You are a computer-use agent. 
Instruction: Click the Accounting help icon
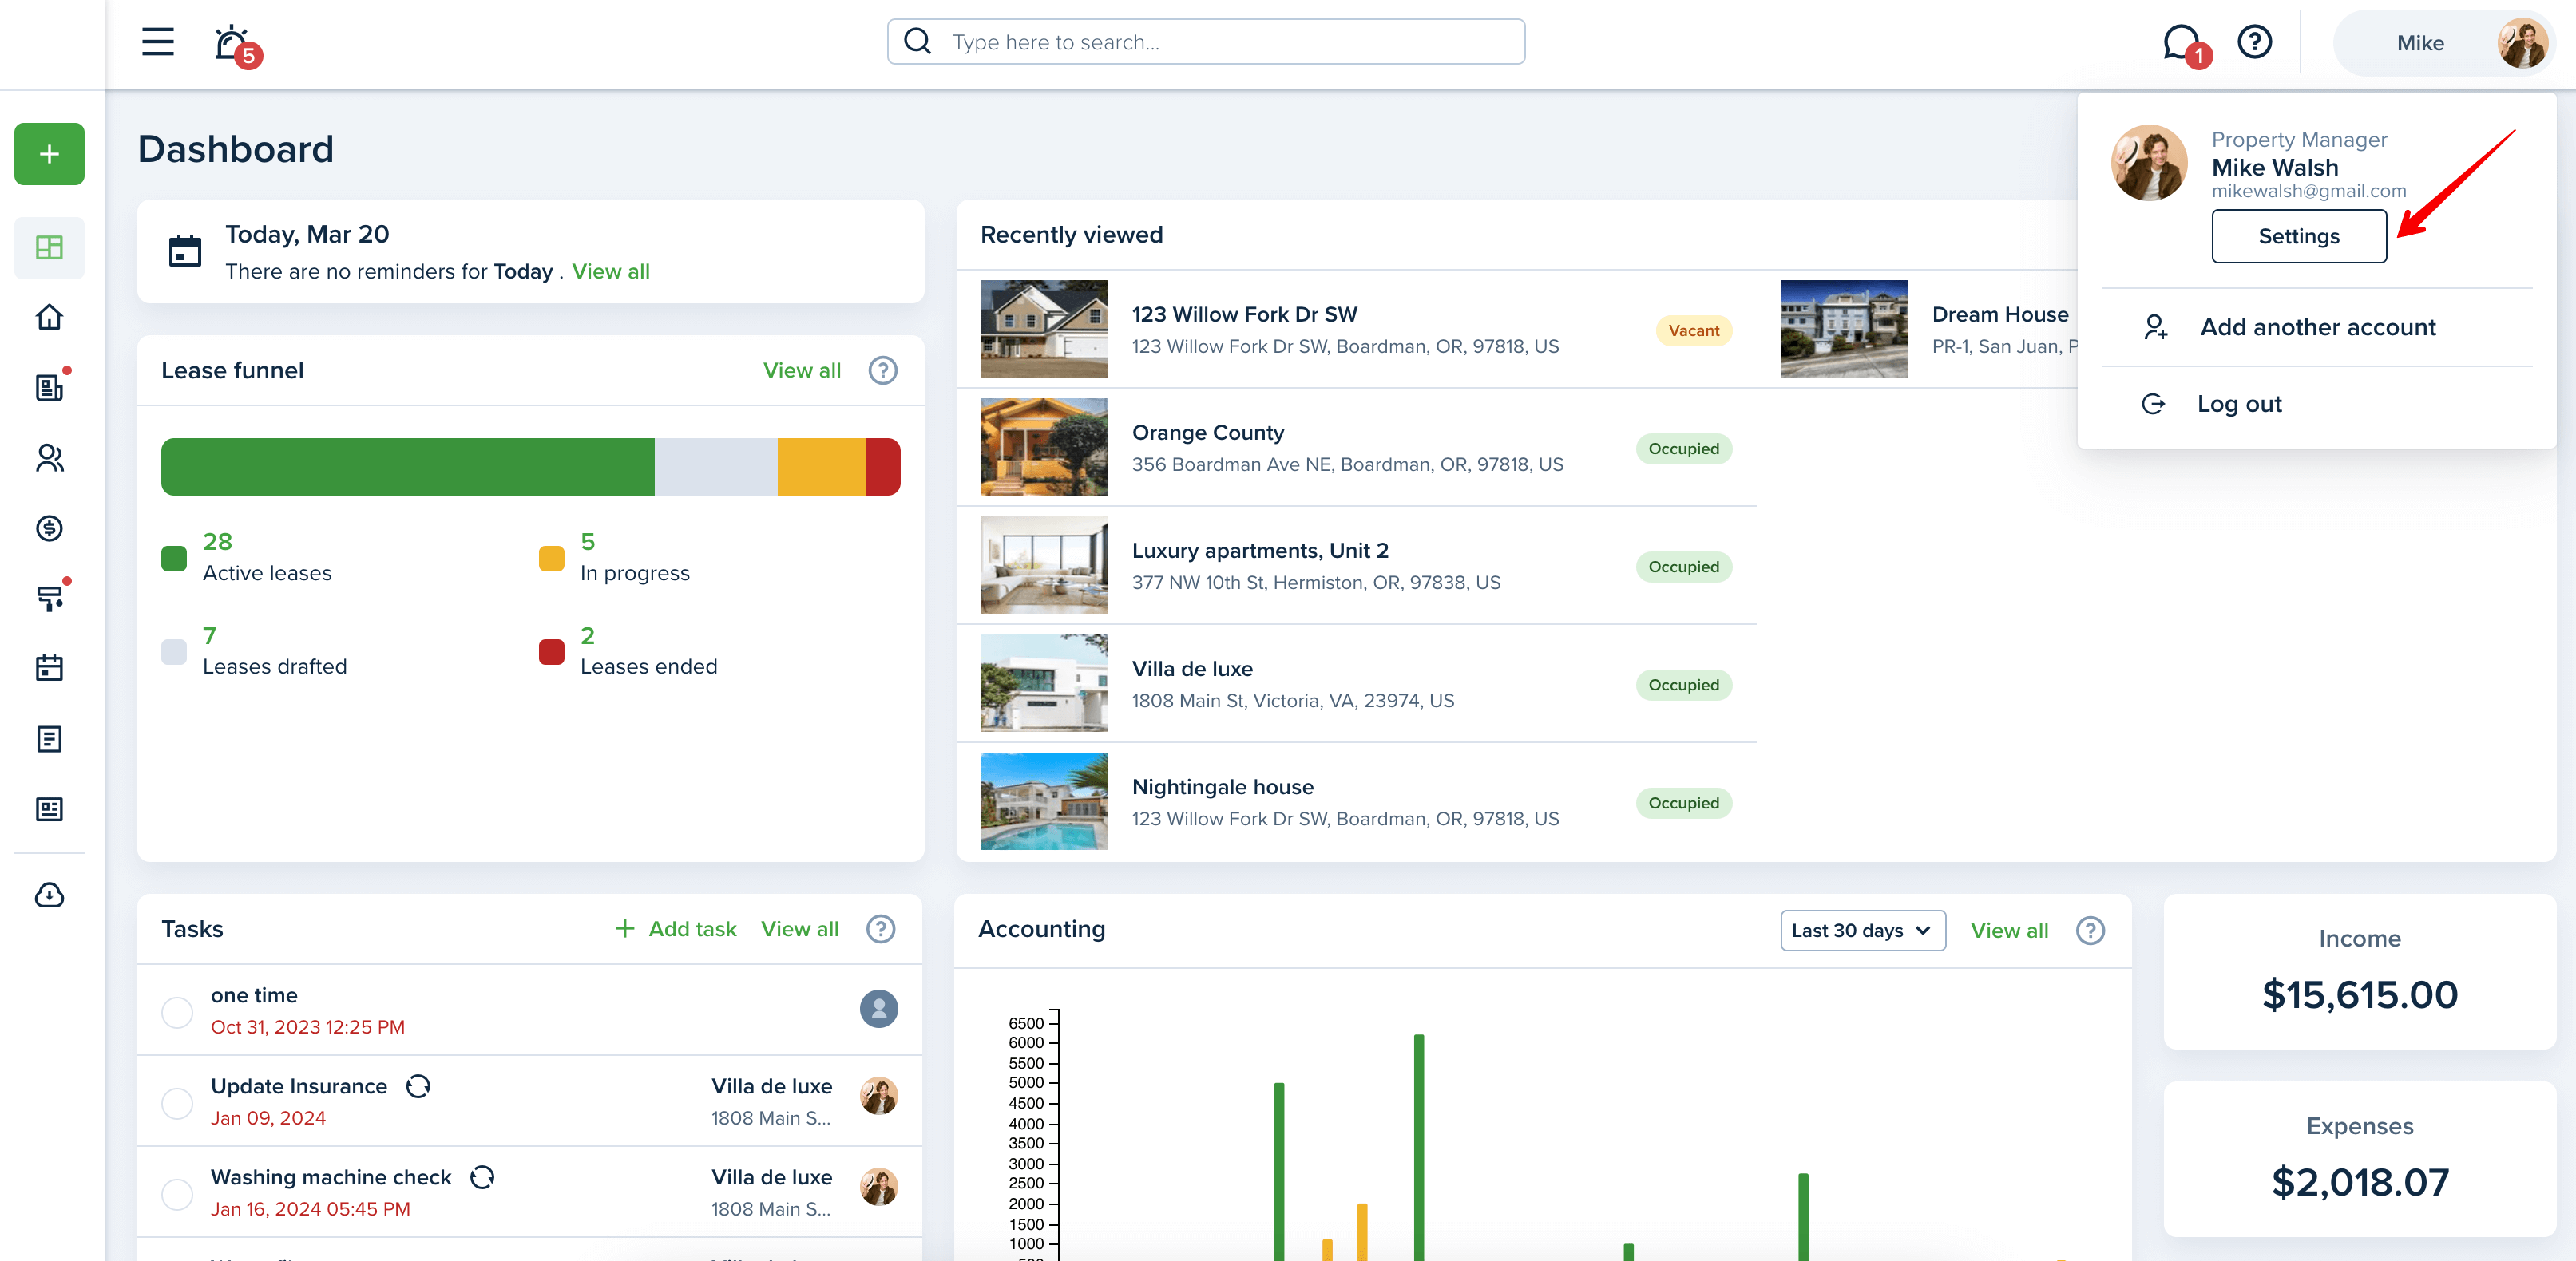pyautogui.click(x=2090, y=931)
